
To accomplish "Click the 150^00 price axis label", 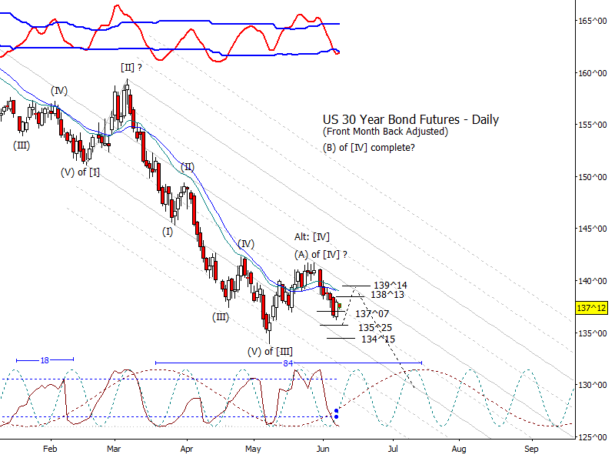I will (592, 177).
